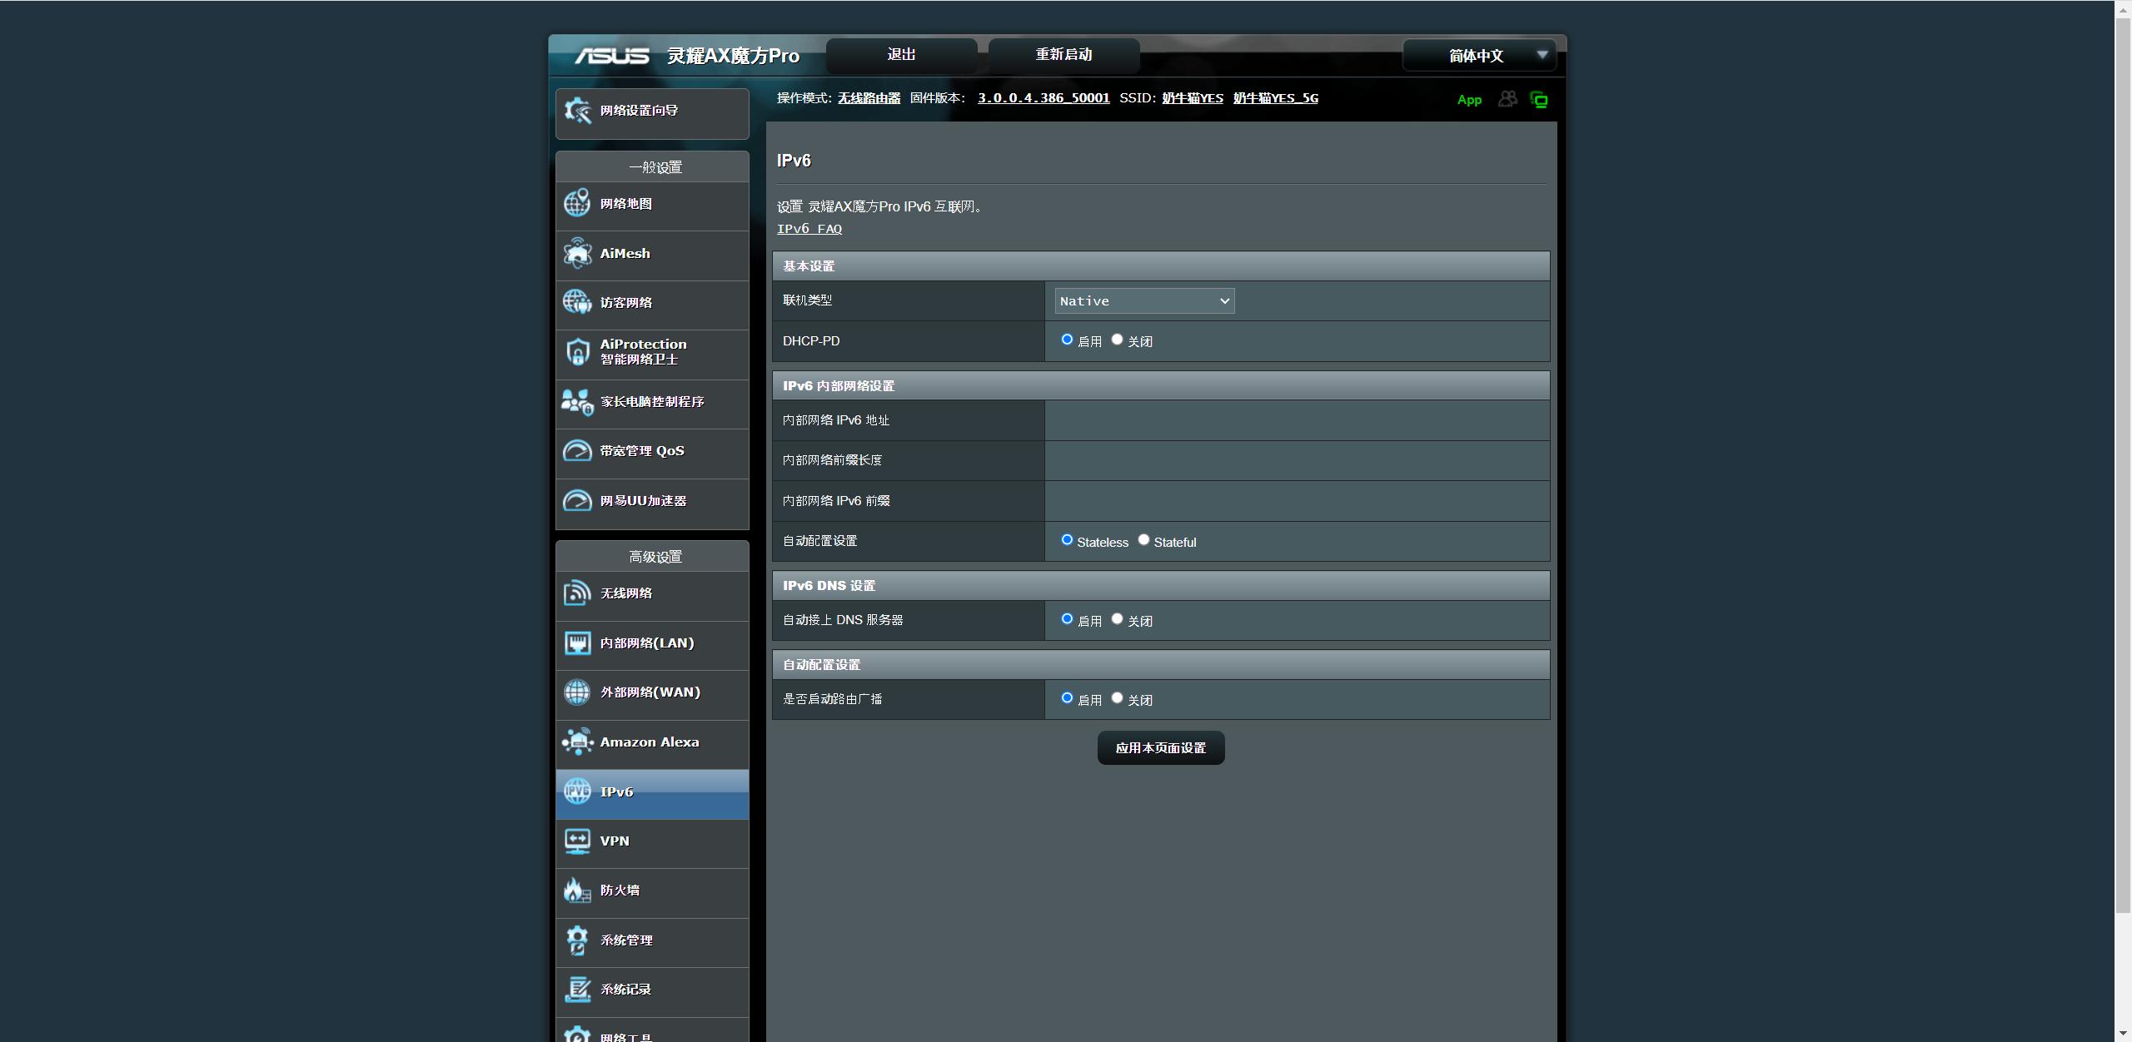The height and width of the screenshot is (1042, 2132).
Task: Expand the 简体中文 language selector
Action: coord(1478,56)
